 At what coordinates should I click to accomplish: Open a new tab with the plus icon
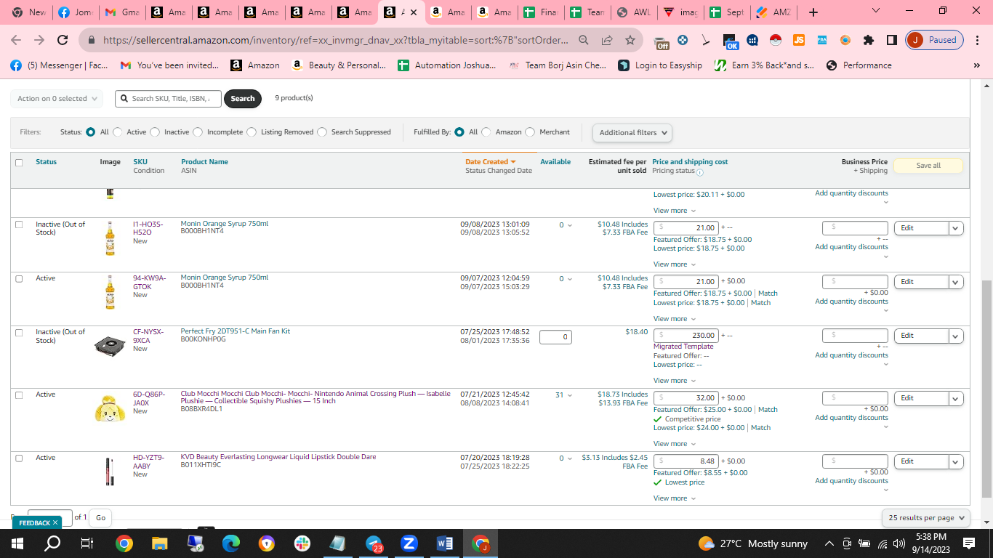click(813, 12)
